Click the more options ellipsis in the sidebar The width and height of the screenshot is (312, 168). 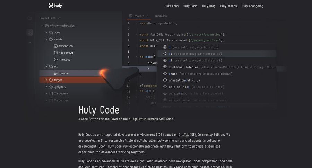coord(29,42)
